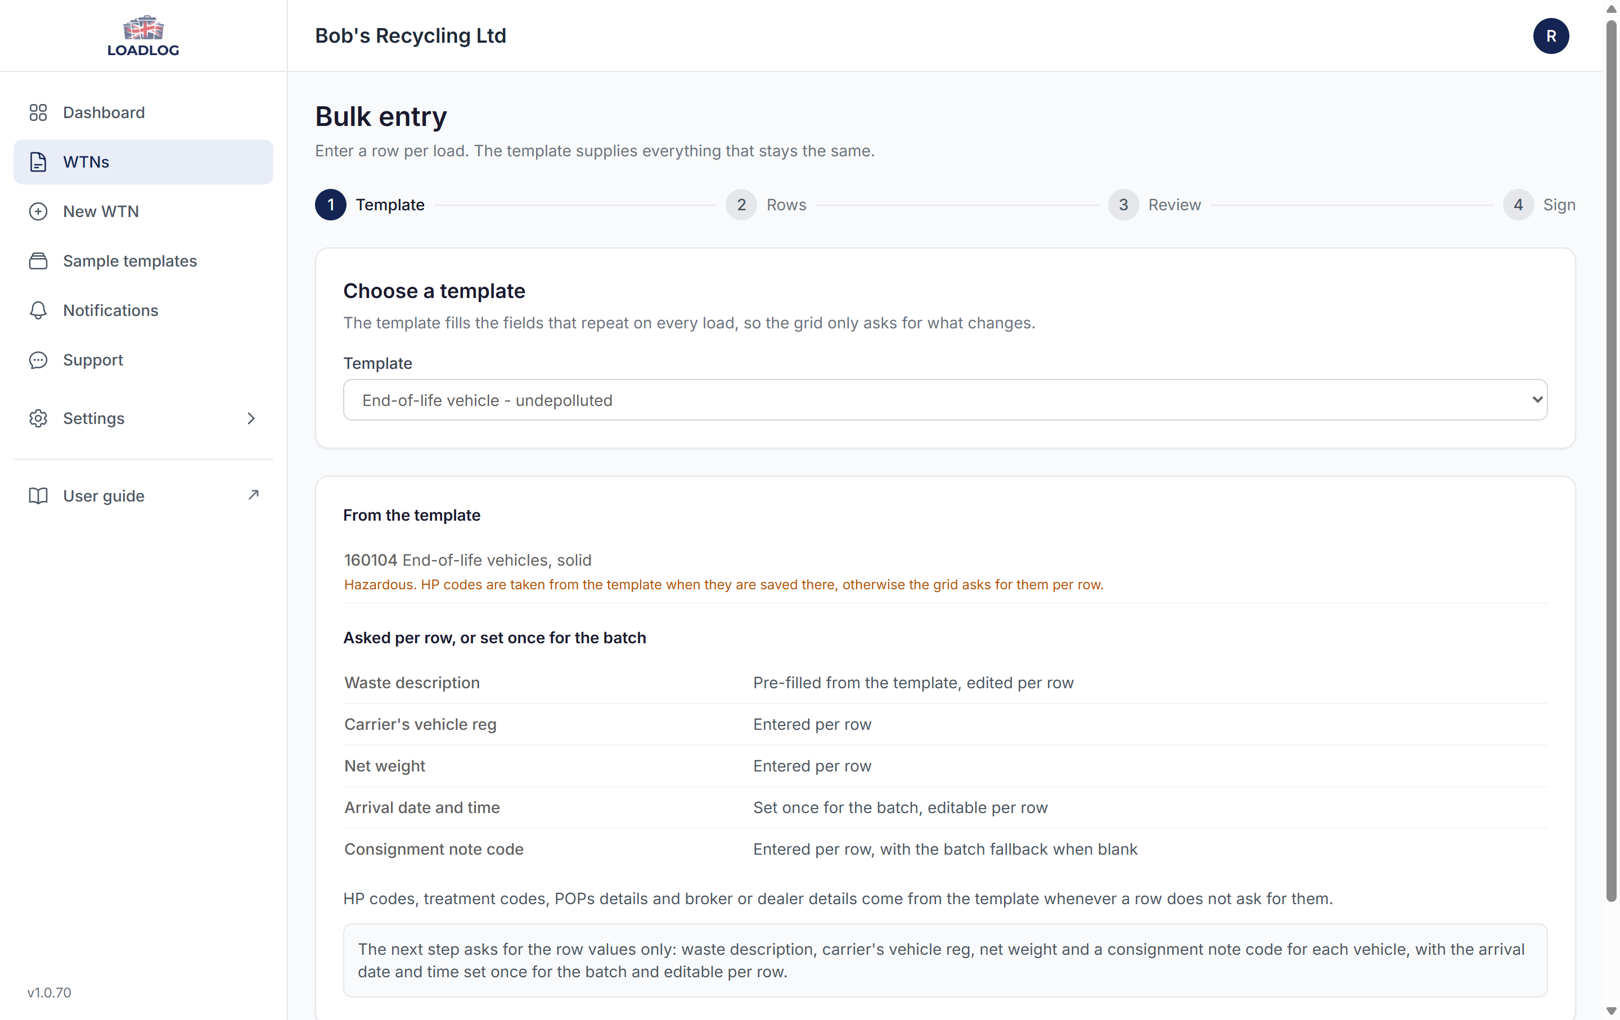
Task: Click the User guide external link arrow
Action: point(253,495)
